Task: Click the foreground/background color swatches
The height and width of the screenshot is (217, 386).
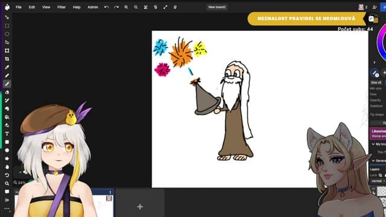Action: click(373, 19)
